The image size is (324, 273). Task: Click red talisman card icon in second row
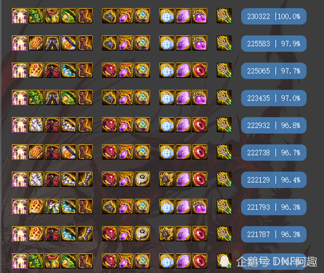pos(36,43)
